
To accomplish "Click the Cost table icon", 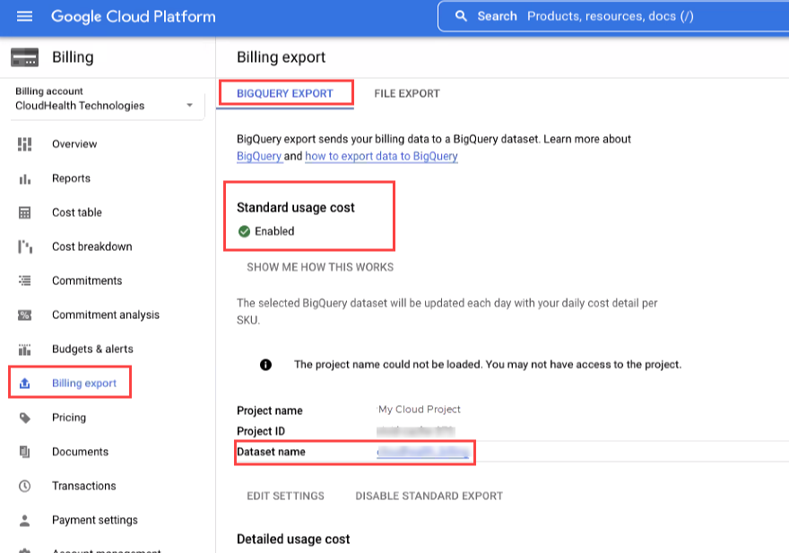I will click(x=25, y=212).
